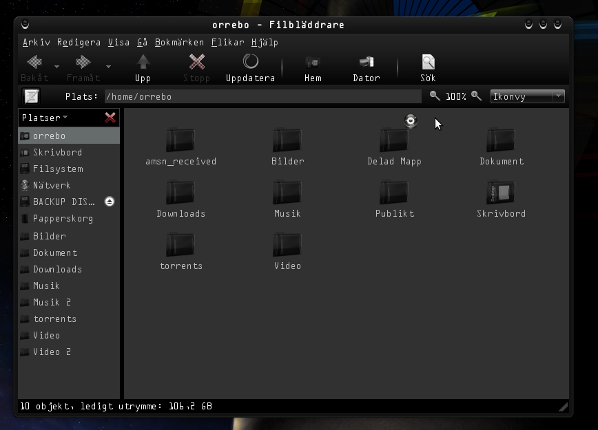Select Musik bookmark in sidebar
Viewport: 598px width, 430px height.
69,286
